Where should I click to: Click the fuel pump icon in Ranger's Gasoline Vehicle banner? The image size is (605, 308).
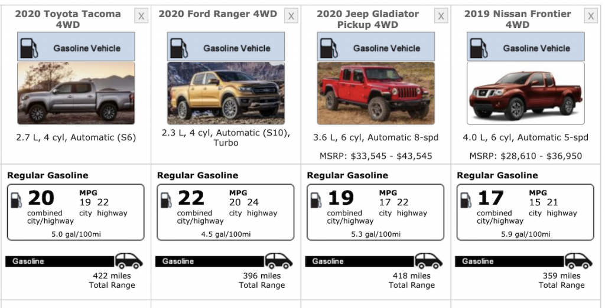pos(178,48)
